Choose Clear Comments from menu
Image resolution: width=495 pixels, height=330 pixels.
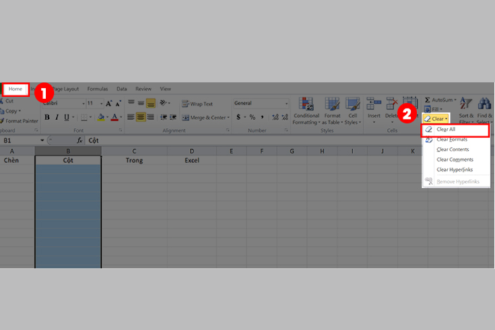tap(456, 160)
